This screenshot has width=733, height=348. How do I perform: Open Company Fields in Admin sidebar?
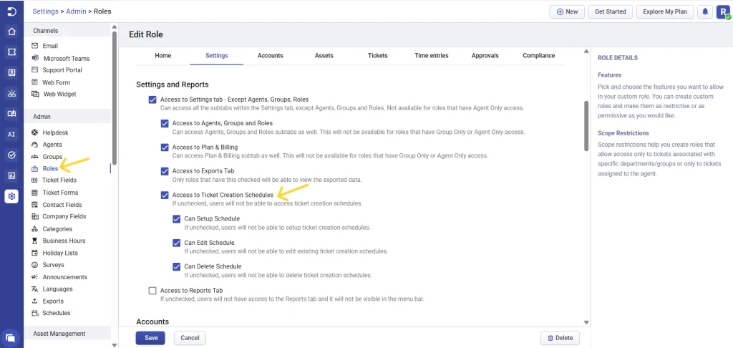64,216
